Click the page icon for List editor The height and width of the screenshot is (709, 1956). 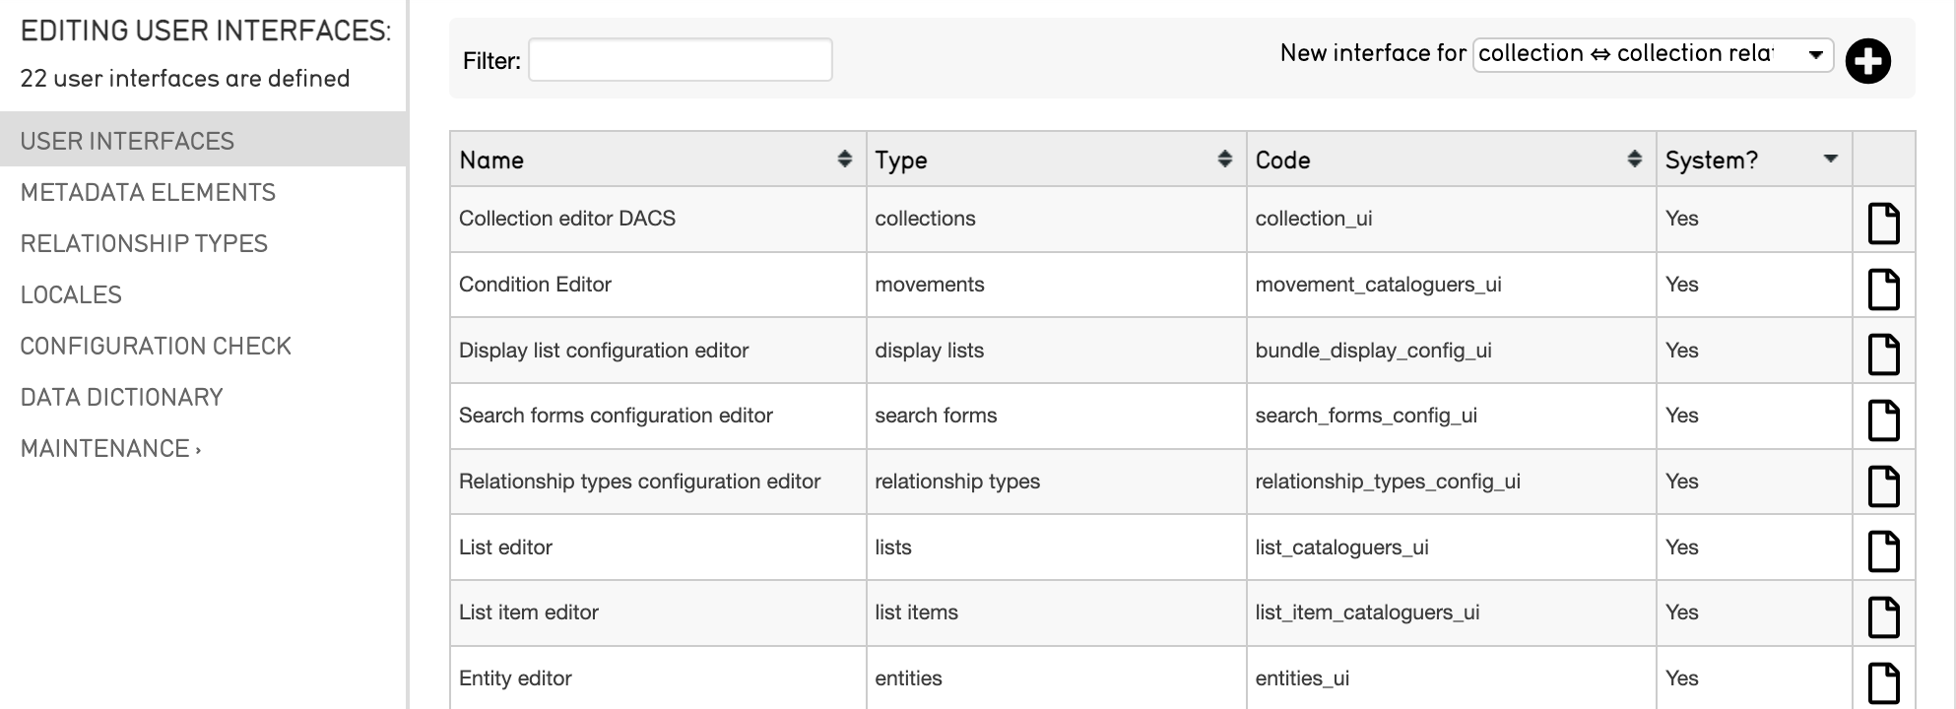pos(1883,551)
